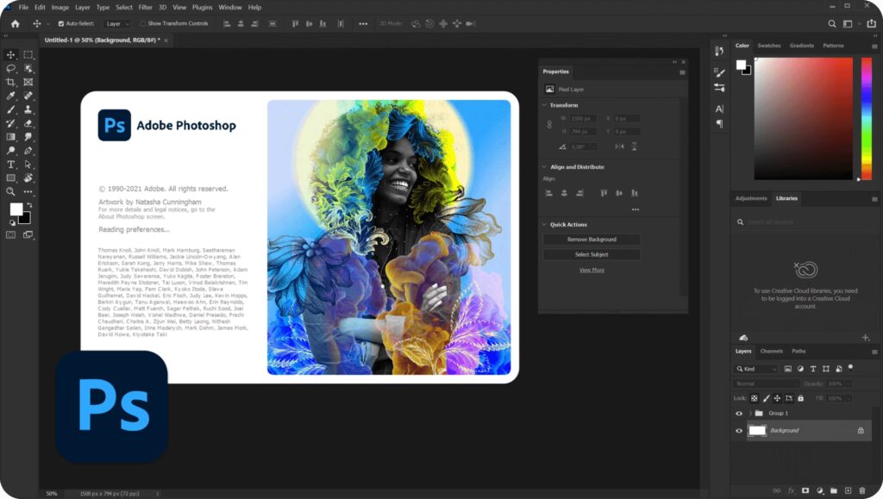Click the View More link
883x499 pixels.
click(592, 270)
